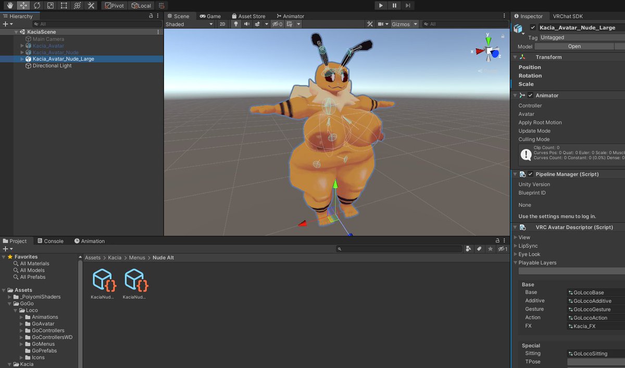
Task: Click the Step frame button
Action: tap(408, 5)
